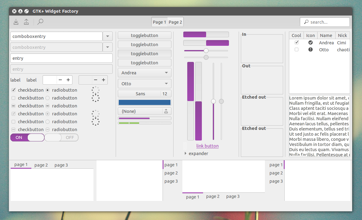Expand the expander disclosure triangle

tap(186, 154)
